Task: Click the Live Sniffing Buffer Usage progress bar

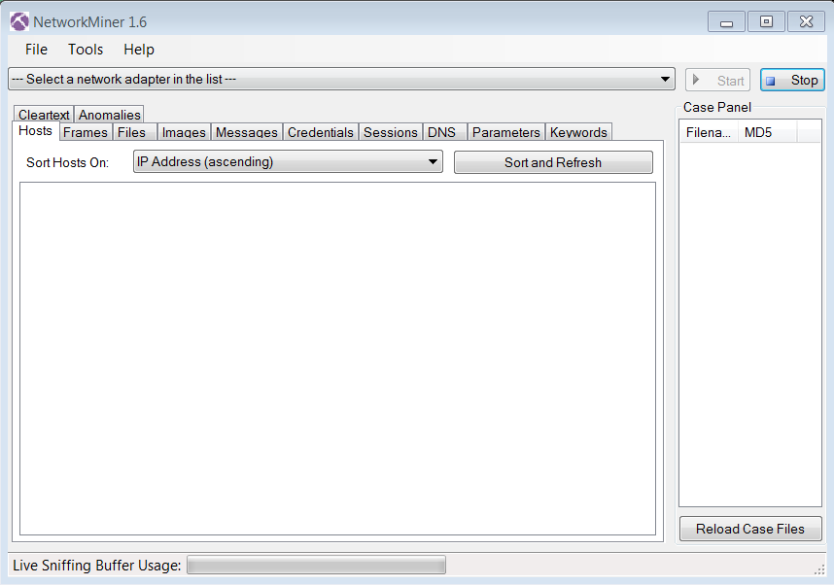Action: pyautogui.click(x=317, y=566)
